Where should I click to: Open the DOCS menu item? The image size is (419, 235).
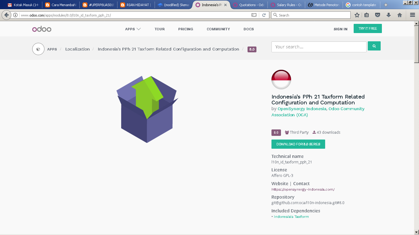click(x=249, y=29)
